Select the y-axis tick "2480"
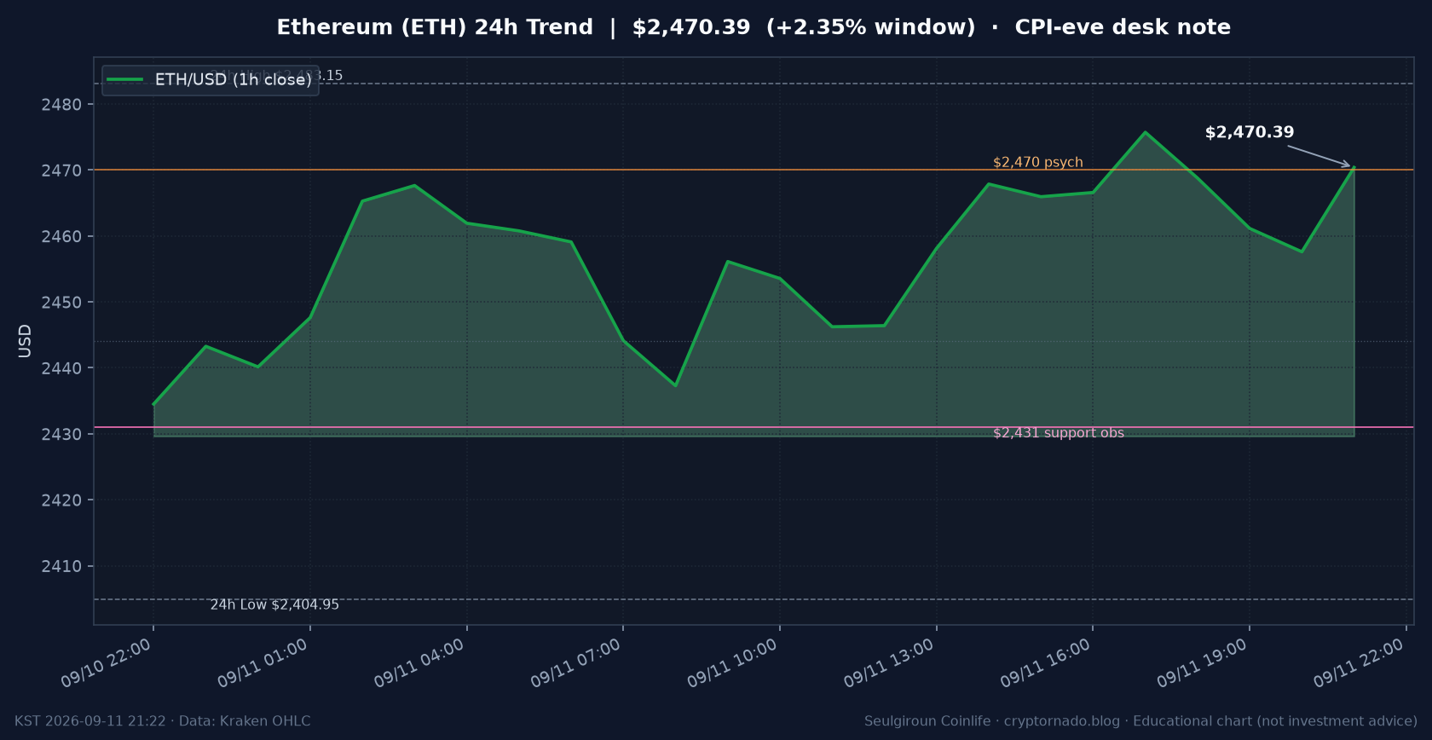 [x=61, y=105]
